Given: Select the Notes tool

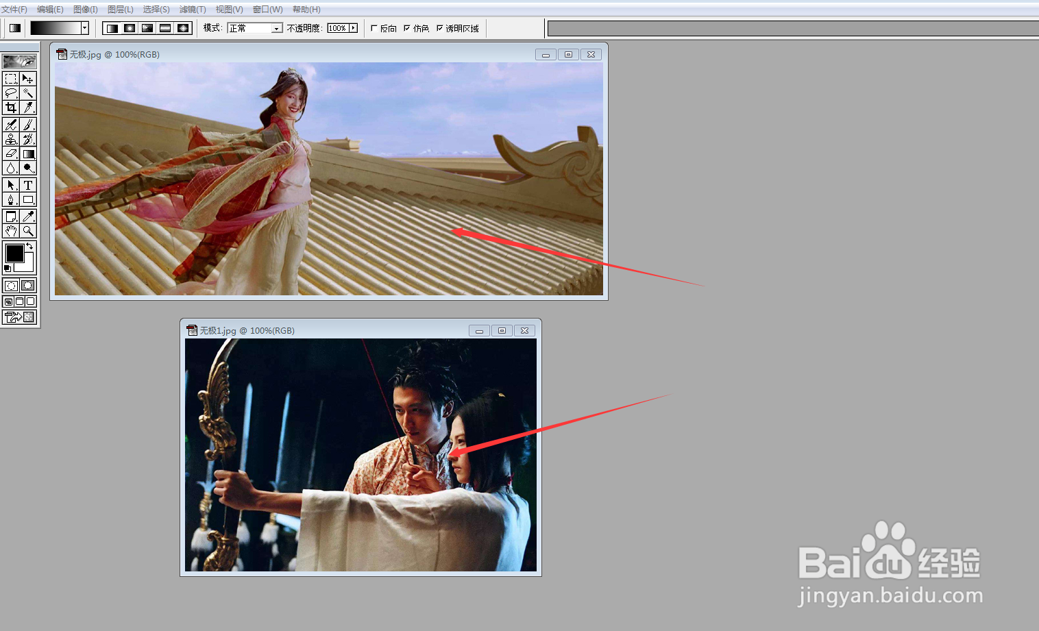Looking at the screenshot, I should tap(11, 216).
